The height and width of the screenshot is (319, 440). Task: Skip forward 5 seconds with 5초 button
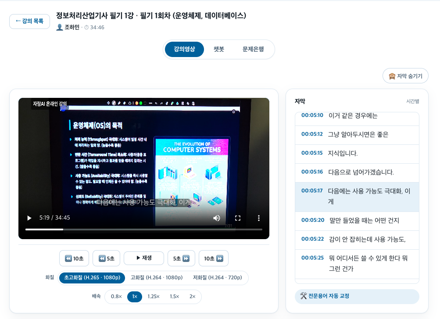click(x=181, y=258)
